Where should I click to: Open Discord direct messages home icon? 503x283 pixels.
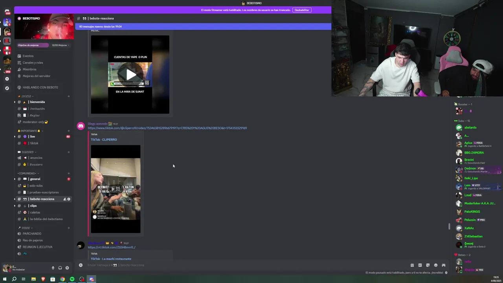[7, 12]
